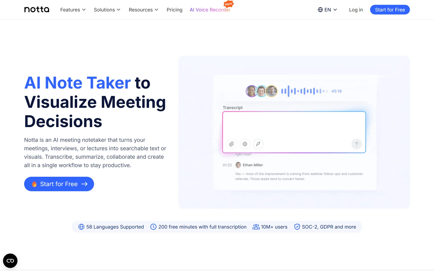
Task: Click the paperclip attachment icon
Action: [231, 144]
